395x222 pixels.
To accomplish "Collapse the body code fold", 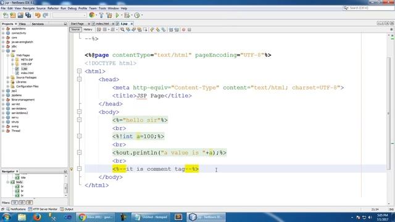I will click(80, 112).
